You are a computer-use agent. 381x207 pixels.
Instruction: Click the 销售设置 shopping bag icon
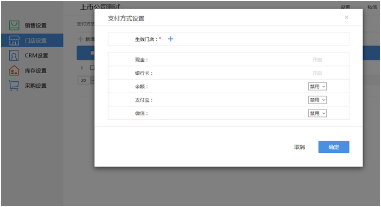(14, 25)
